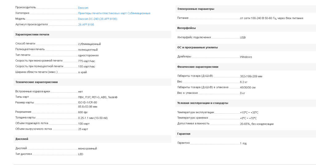This screenshot has width=316, height=165.
Task: Click the USB interface value
Action: [x=243, y=38]
